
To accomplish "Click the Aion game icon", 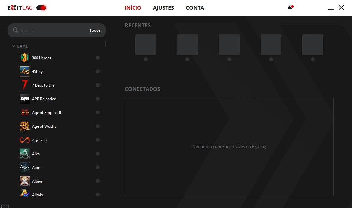I will coord(25,167).
